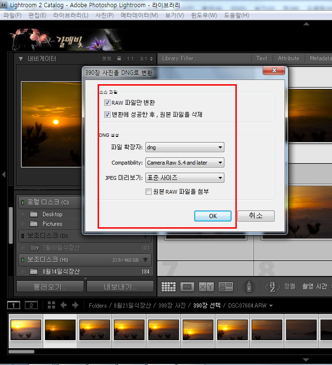Open Survey view icon
The image size is (332, 365).
pos(225,287)
